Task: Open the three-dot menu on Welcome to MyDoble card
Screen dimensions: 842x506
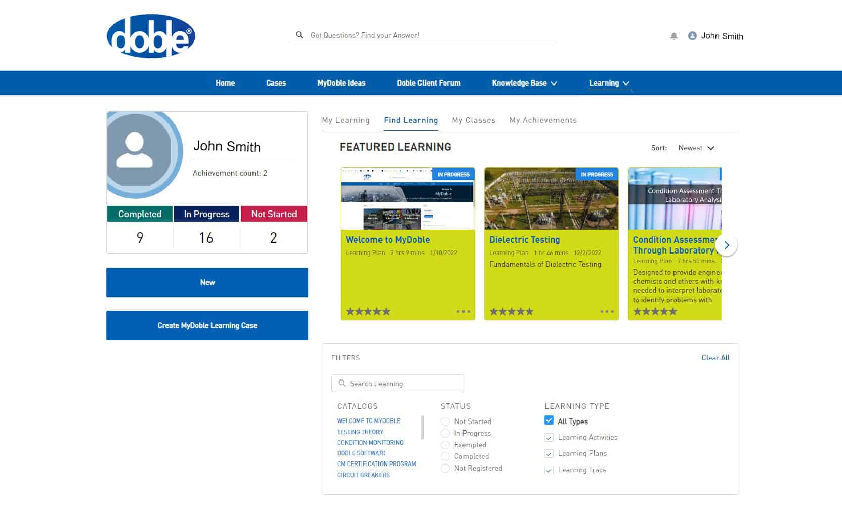Action: point(464,311)
